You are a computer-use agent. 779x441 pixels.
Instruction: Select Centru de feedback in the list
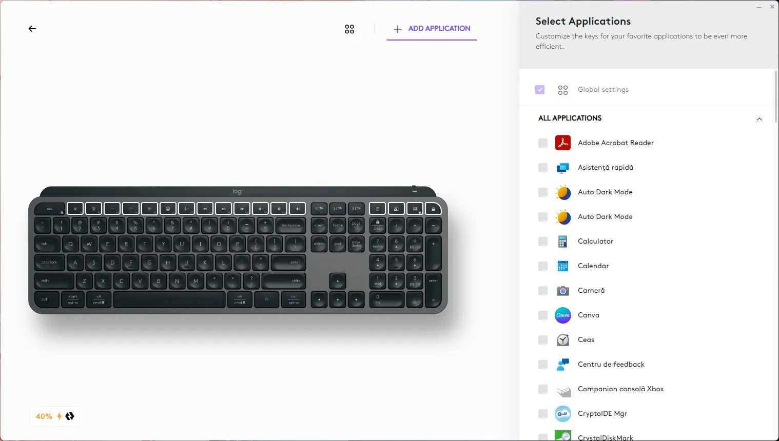pyautogui.click(x=611, y=365)
